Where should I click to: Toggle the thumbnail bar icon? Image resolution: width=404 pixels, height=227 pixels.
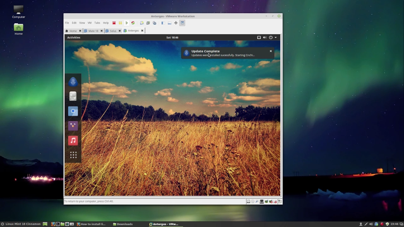tap(169, 23)
